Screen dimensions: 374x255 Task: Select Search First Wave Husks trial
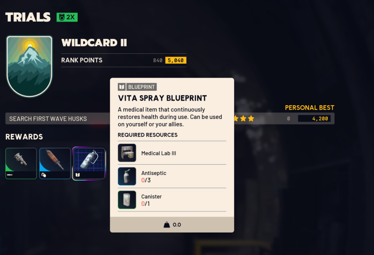[58, 119]
